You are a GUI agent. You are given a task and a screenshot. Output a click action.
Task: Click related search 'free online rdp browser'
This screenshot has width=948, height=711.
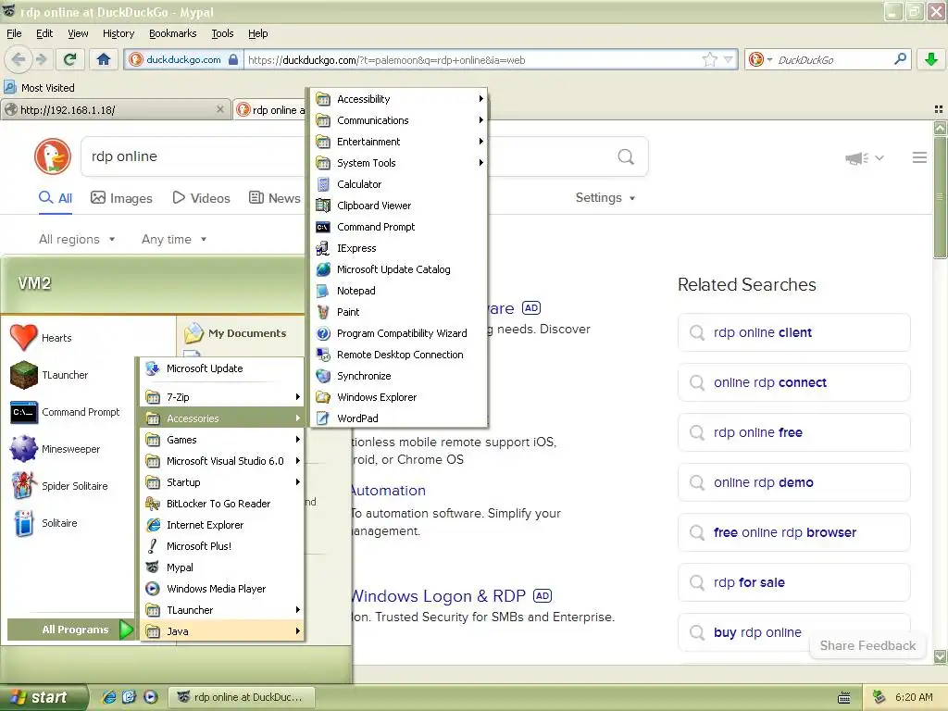coord(793,532)
